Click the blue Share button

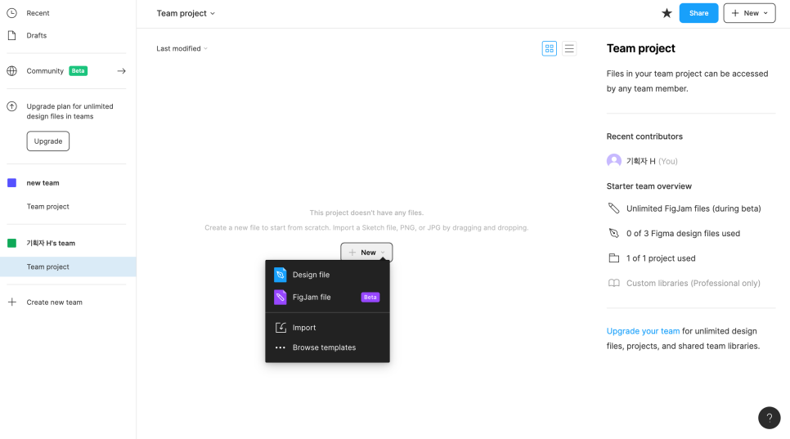(698, 13)
